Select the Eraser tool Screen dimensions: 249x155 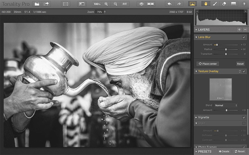point(223,4)
